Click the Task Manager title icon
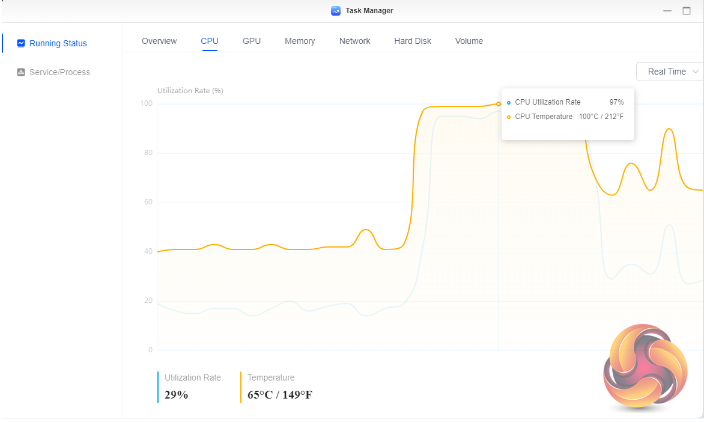 pyautogui.click(x=336, y=11)
